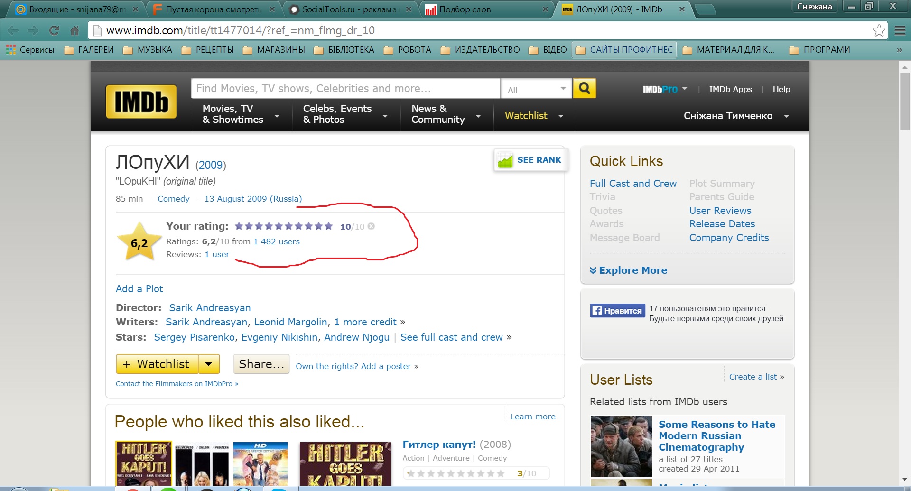Screen dimensions: 911x491
Task: Click the browser back arrow
Action: pyautogui.click(x=13, y=31)
